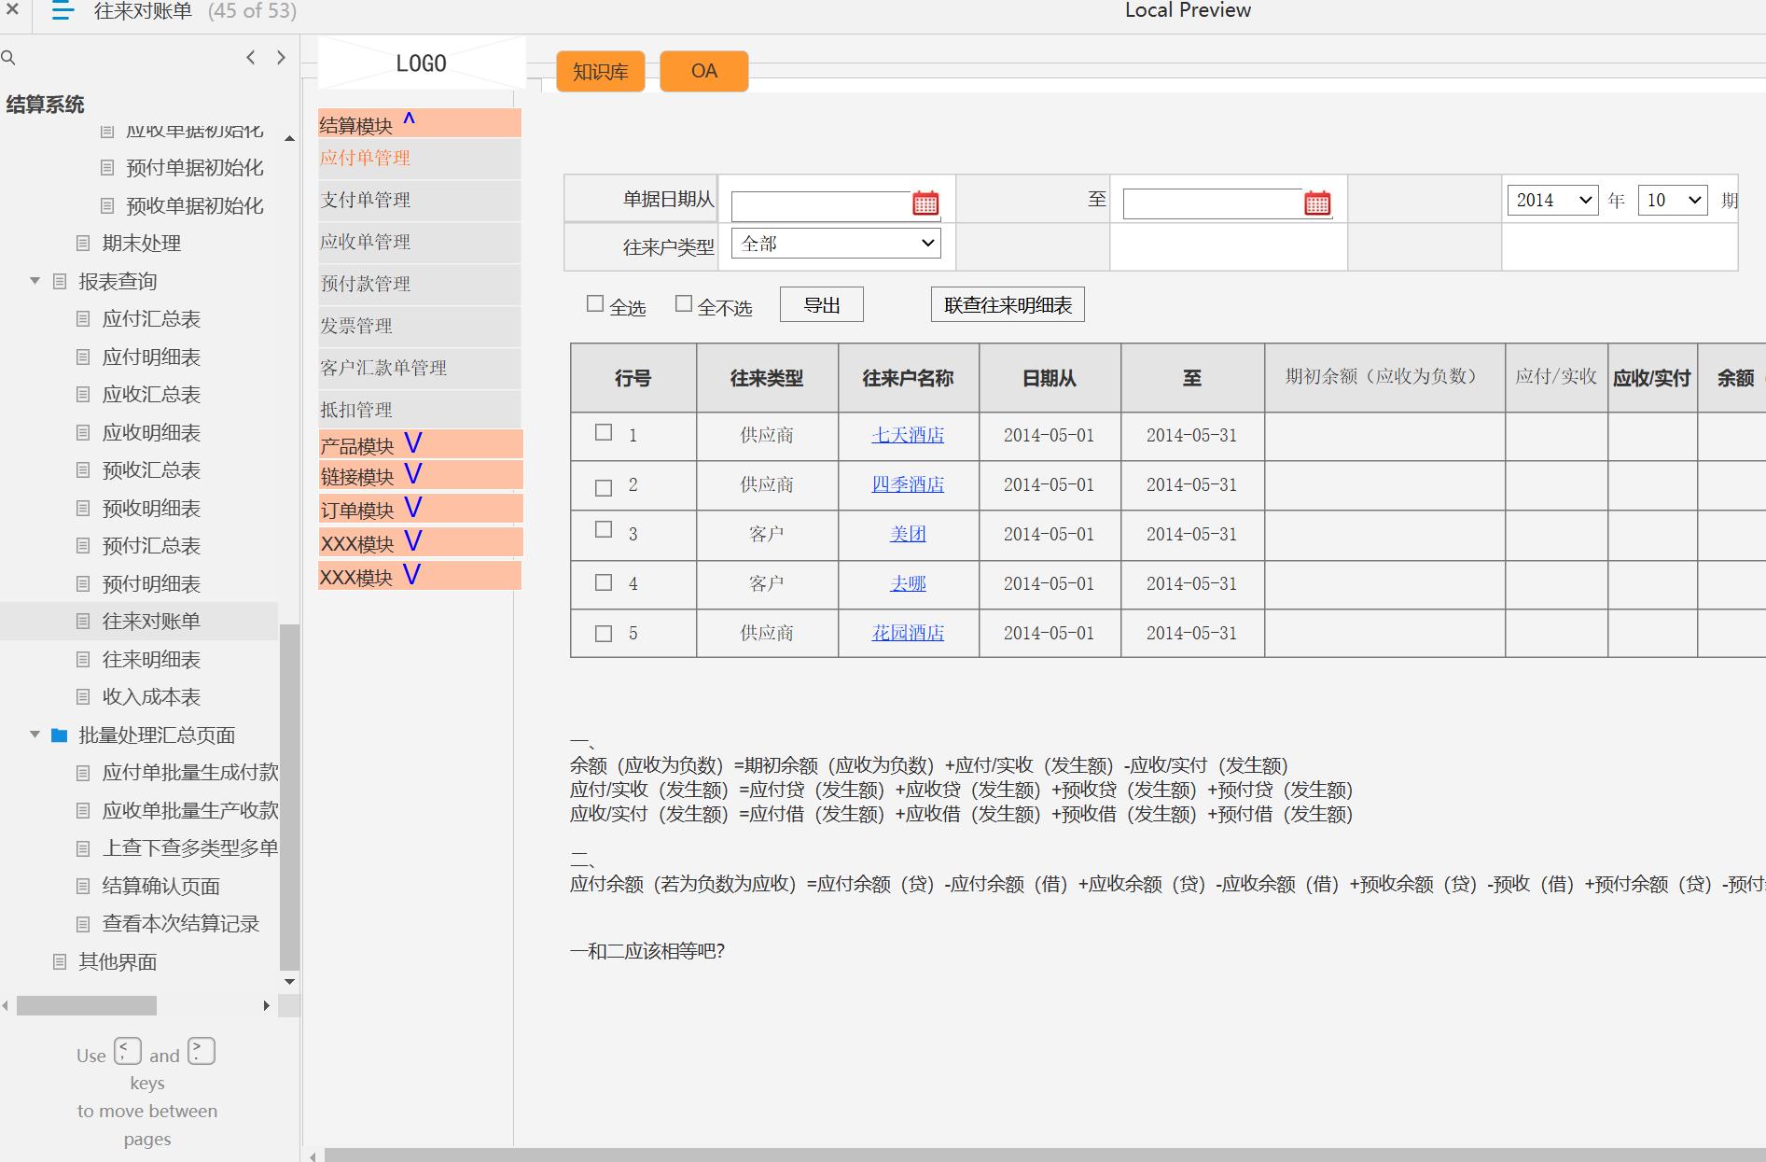Open the 花园酒店 link
This screenshot has width=1766, height=1162.
pyautogui.click(x=908, y=633)
